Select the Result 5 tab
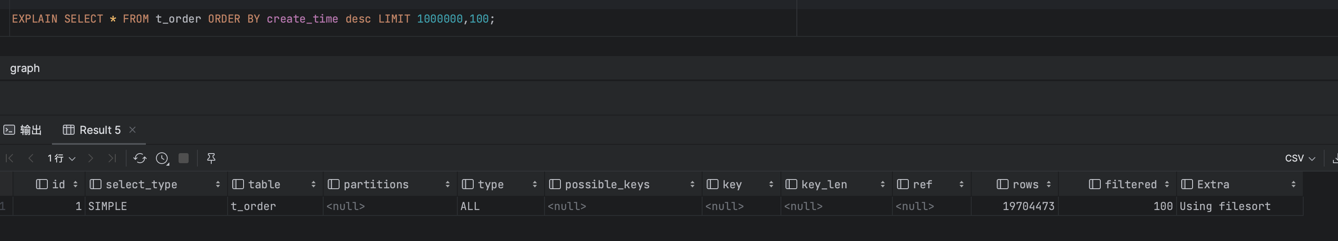Viewport: 1338px width, 241px height. click(93, 130)
